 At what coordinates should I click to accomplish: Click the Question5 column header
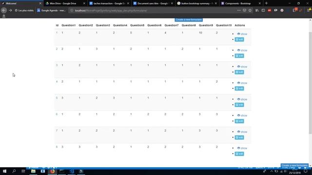click(x=137, y=25)
